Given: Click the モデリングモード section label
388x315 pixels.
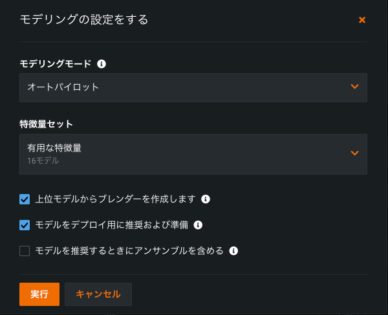Looking at the screenshot, I should [56, 64].
